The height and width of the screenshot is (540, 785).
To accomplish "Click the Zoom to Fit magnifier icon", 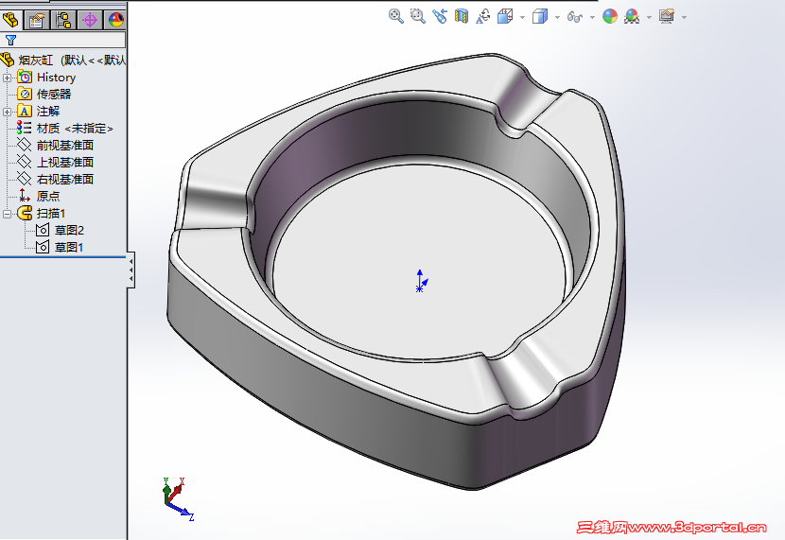I will point(396,16).
